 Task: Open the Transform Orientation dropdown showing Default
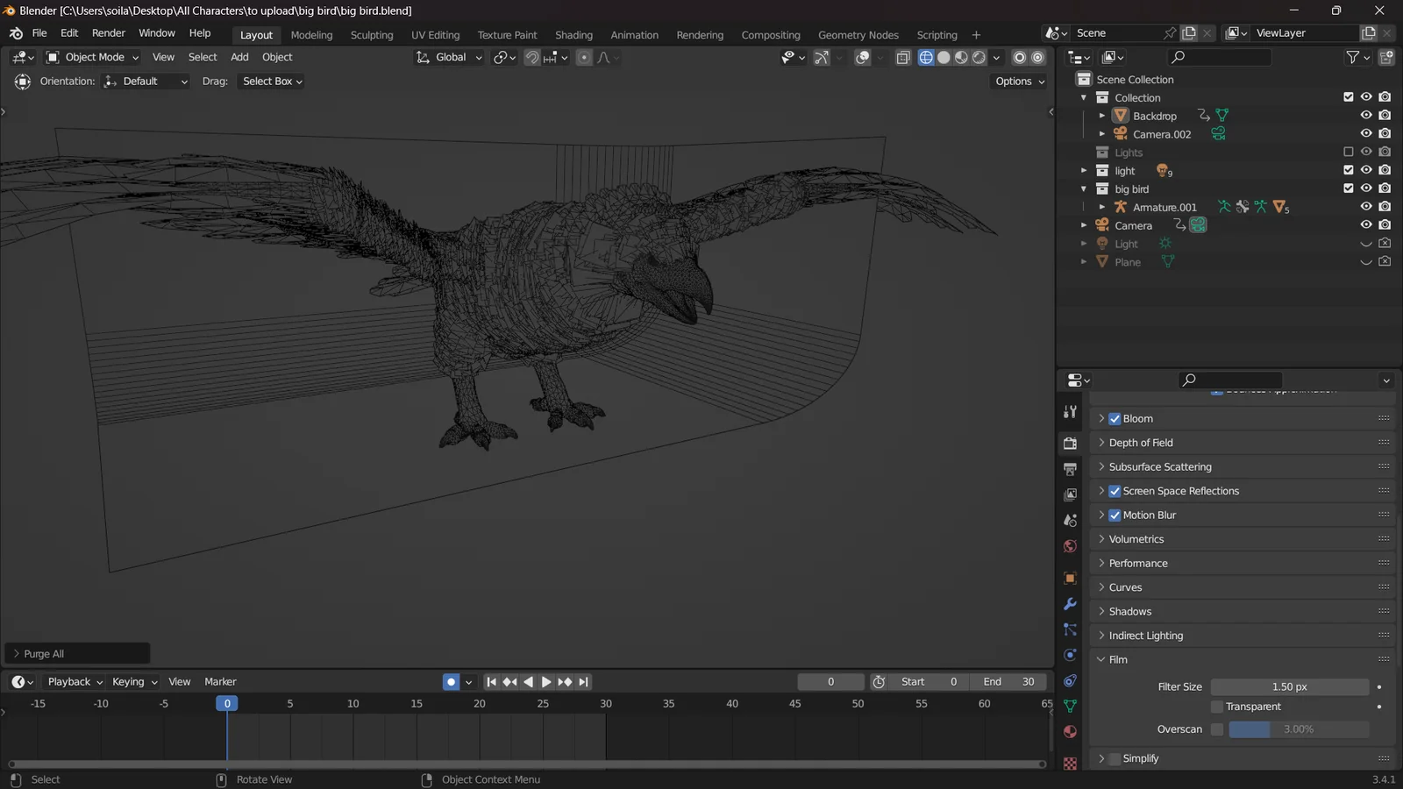click(145, 81)
